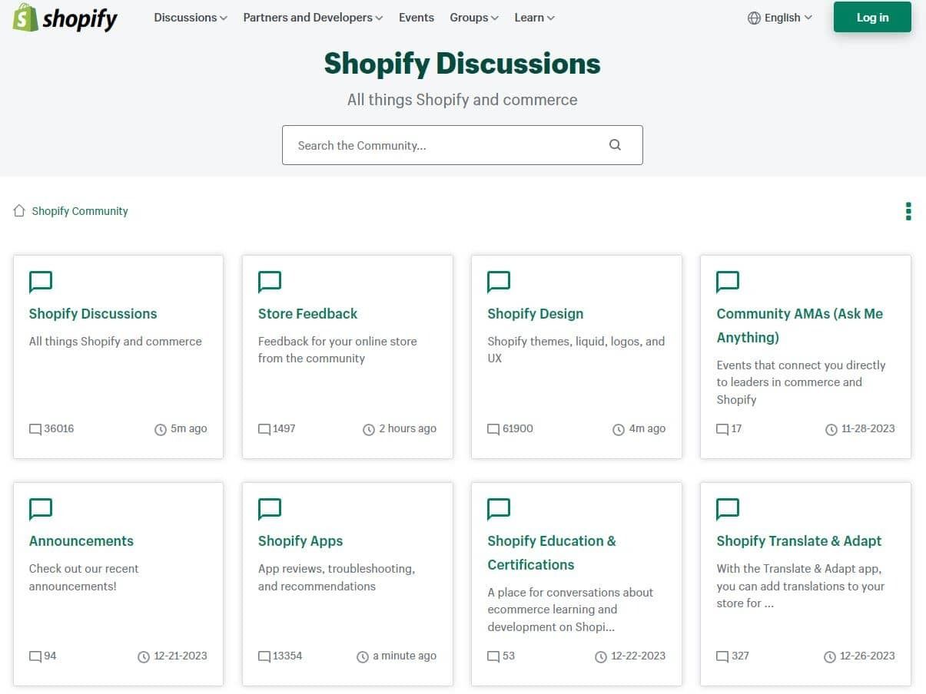The image size is (926, 694).
Task: Click the home icon in breadcrumb
Action: coord(19,210)
